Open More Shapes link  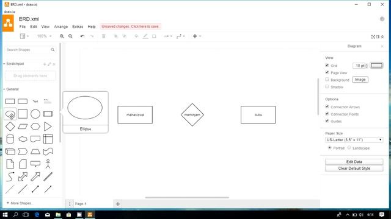[20, 203]
